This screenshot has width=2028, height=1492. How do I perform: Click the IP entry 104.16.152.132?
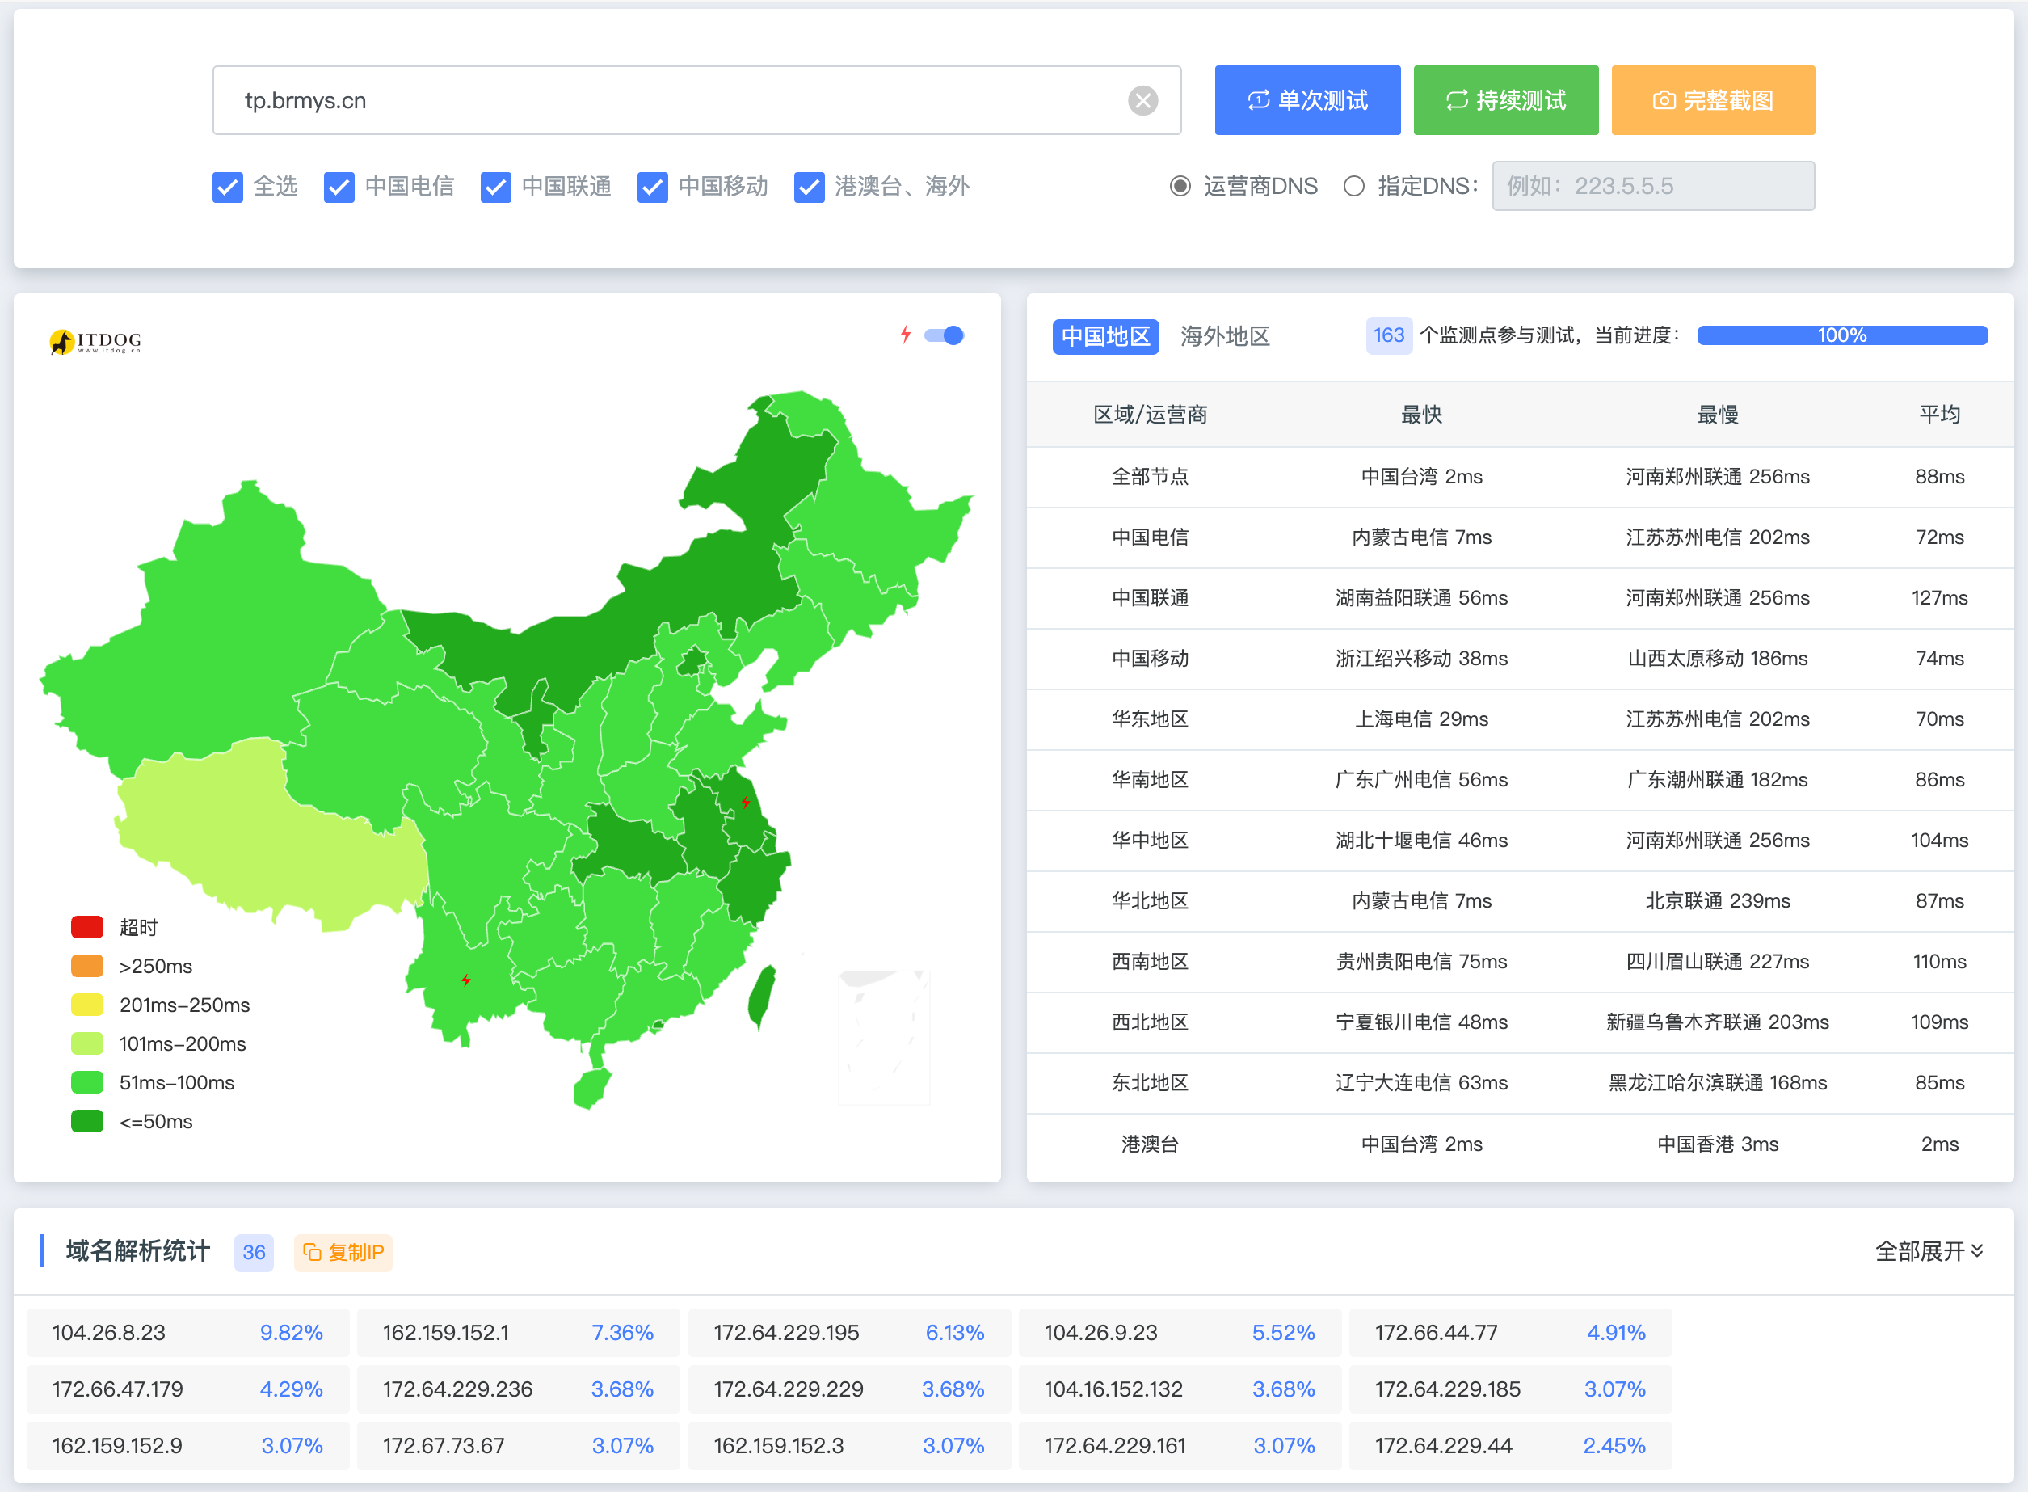pos(1180,1389)
